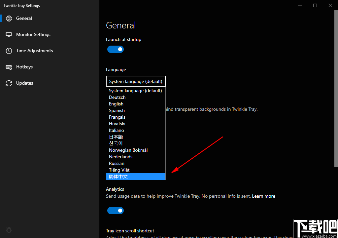Maximize the settings window
Screen dimensions: 338x238
315,5
